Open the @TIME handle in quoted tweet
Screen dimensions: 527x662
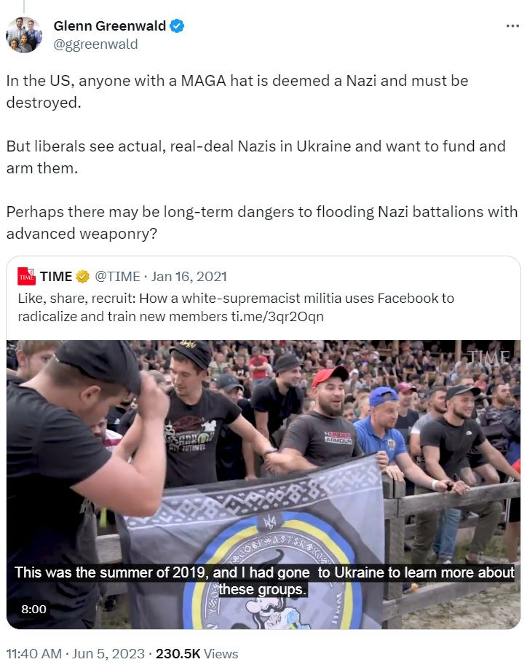point(117,277)
